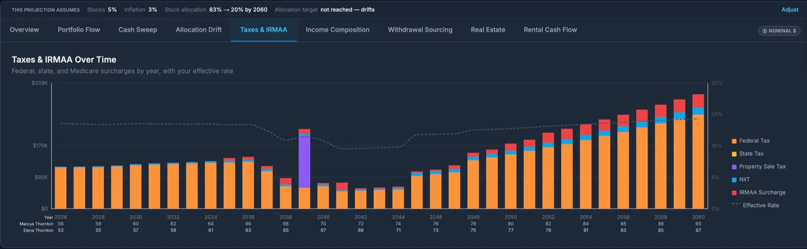Click the 'THIS PROJECTION ASSUMES' label
807x249 pixels.
point(46,10)
